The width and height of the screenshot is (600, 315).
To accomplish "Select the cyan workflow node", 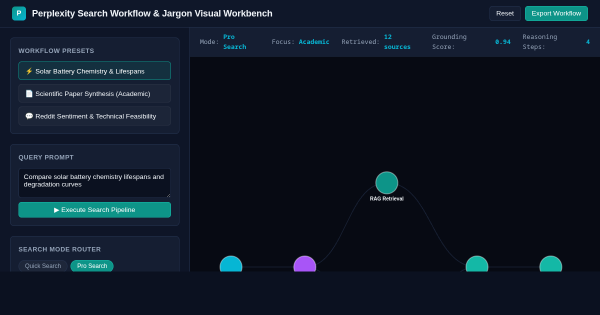I will tap(231, 264).
